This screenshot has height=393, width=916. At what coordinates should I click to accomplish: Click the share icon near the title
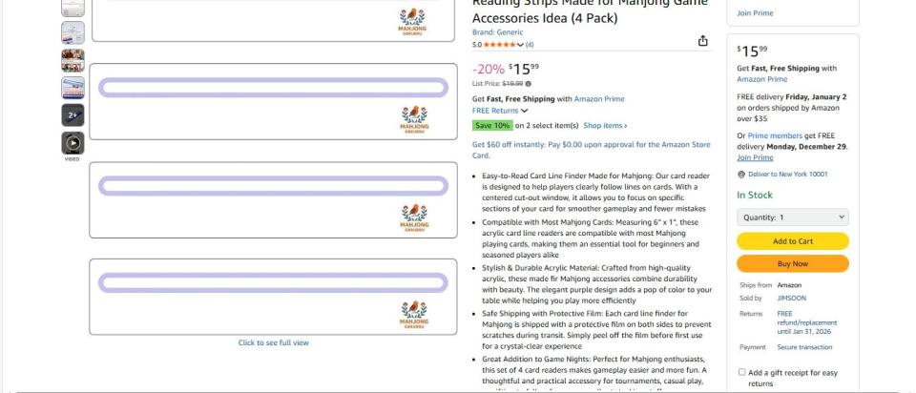point(703,40)
